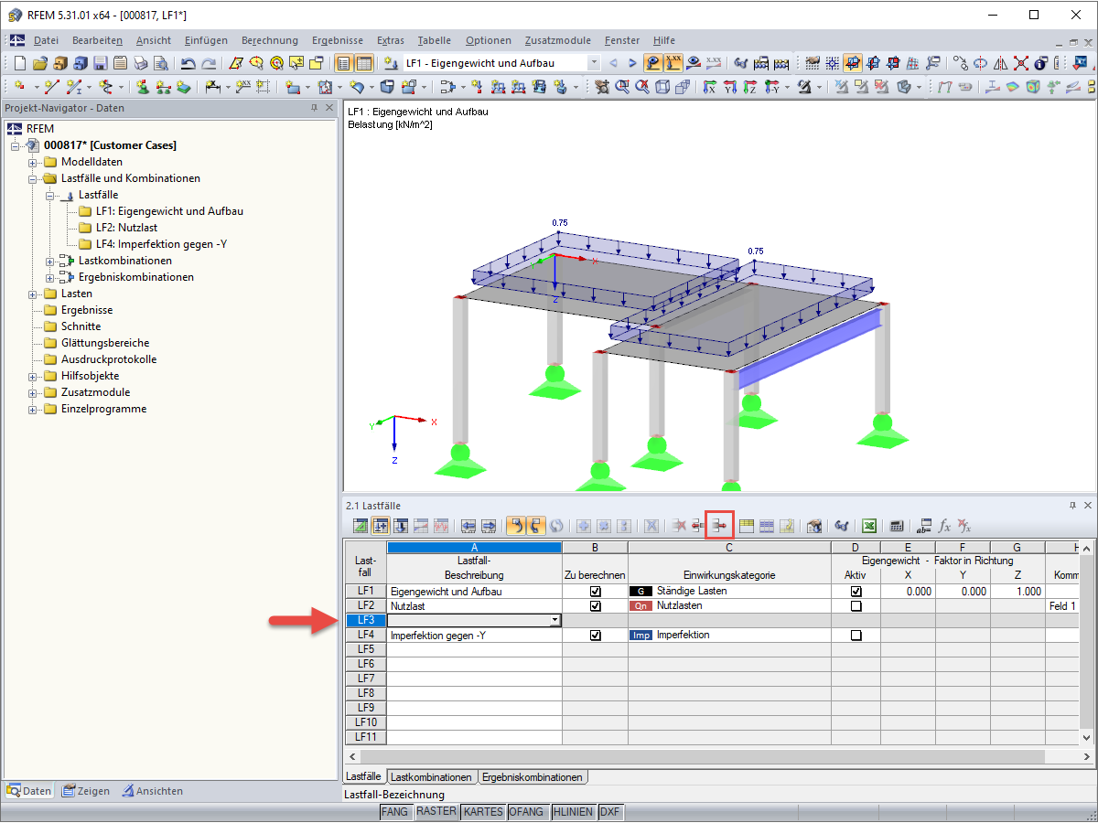Select tree item 'LF2: Nutzlast'
Viewport: 1098px width, 823px height.
tap(126, 228)
